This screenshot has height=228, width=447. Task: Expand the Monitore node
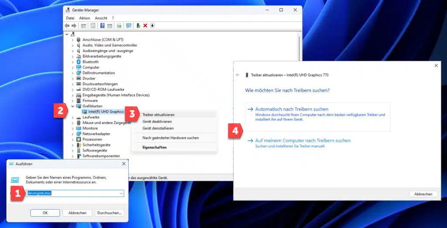tap(72, 128)
